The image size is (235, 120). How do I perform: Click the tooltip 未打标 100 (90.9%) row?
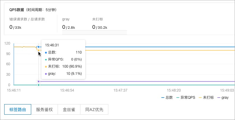(x=63, y=66)
